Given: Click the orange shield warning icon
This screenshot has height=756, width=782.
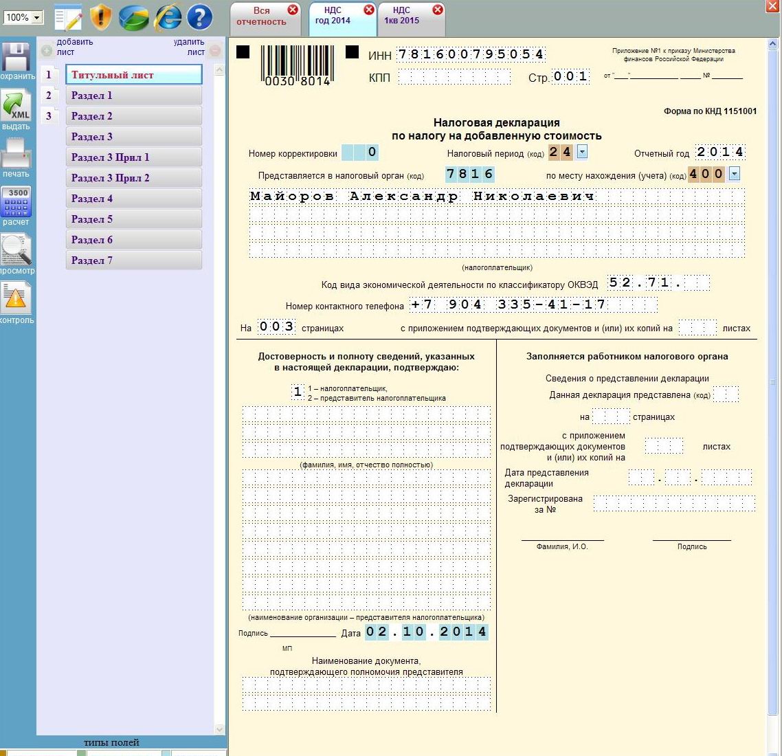Looking at the screenshot, I should 101,17.
